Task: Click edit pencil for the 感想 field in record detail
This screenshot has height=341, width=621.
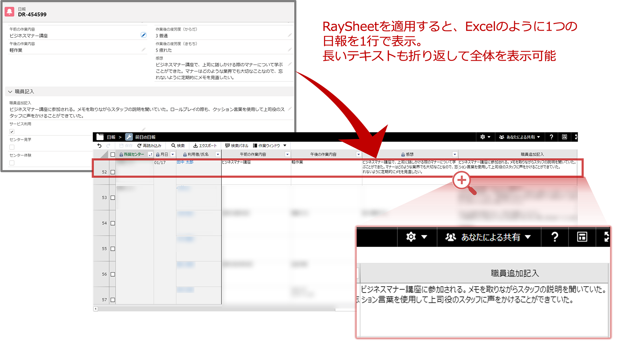Action: pyautogui.click(x=290, y=64)
